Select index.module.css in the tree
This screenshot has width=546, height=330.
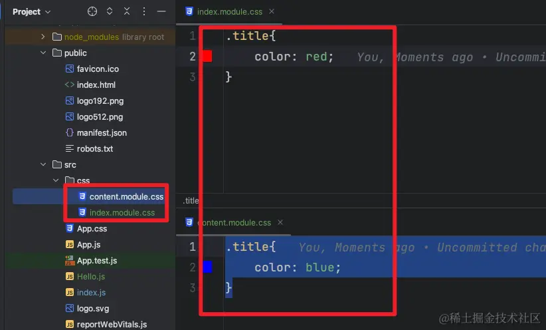tap(122, 213)
